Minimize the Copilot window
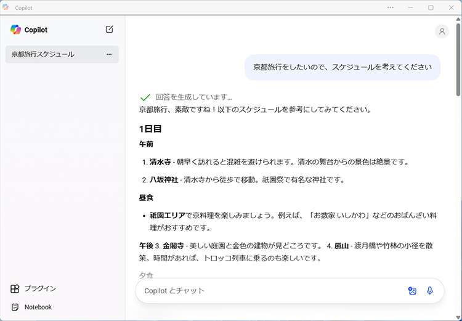 coord(411,7)
